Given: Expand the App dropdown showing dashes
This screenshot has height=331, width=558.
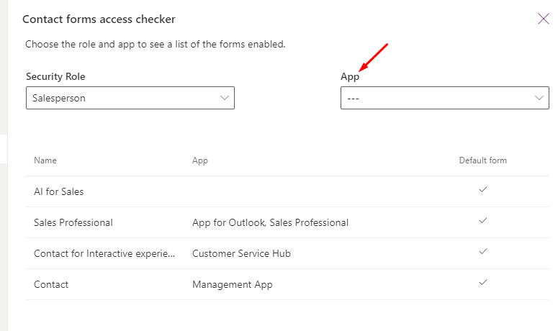Looking at the screenshot, I should tap(445, 98).
